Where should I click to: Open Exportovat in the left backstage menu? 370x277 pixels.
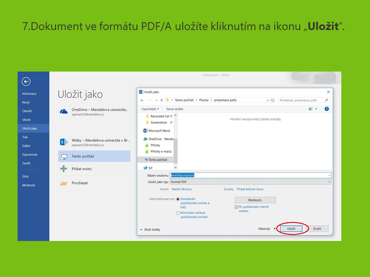pyautogui.click(x=30, y=155)
